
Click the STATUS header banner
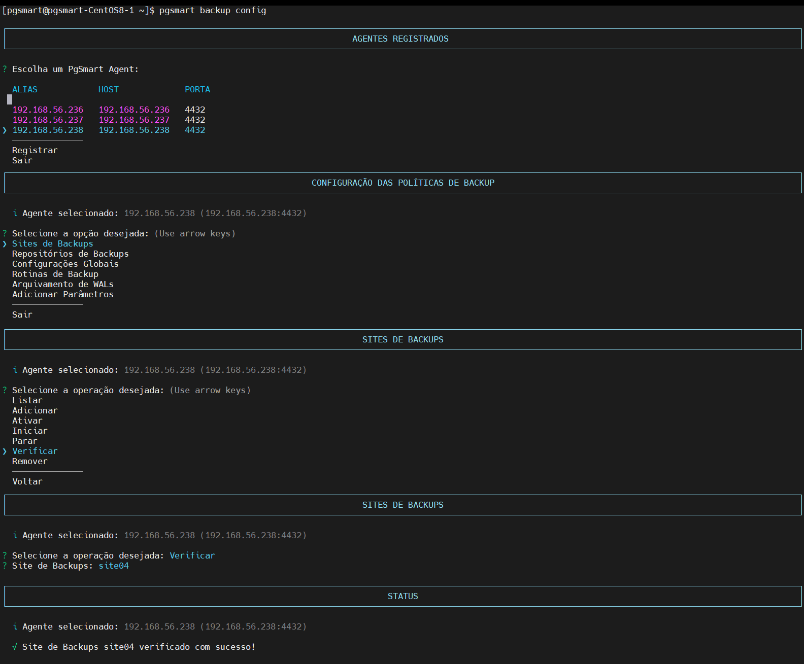click(403, 596)
